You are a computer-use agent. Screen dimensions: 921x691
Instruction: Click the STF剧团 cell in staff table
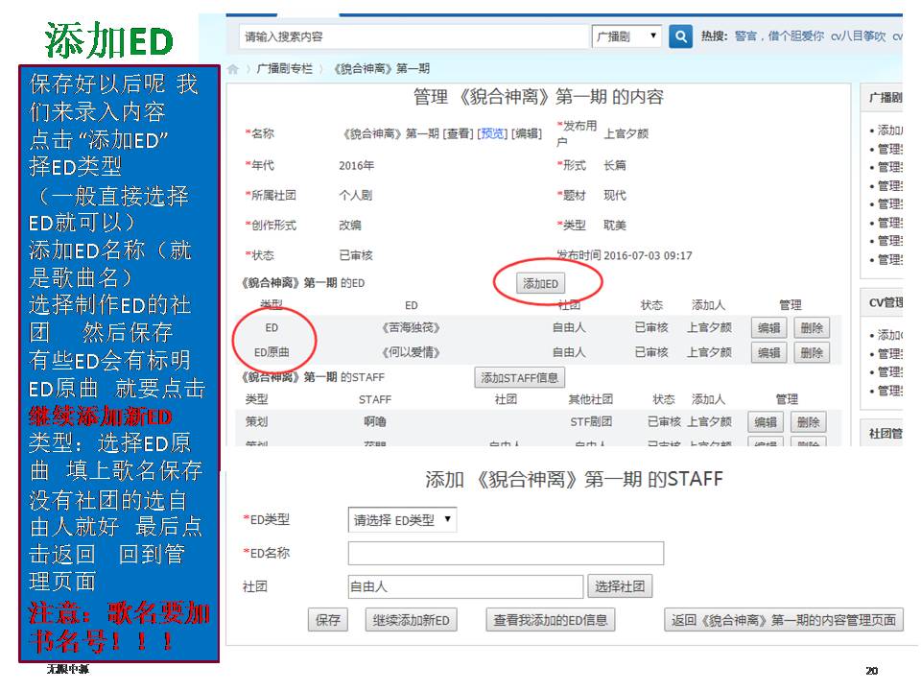coord(591,422)
